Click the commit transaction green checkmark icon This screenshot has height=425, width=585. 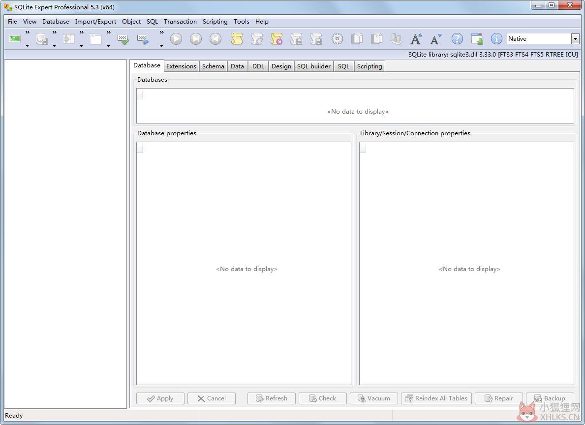tap(123, 39)
